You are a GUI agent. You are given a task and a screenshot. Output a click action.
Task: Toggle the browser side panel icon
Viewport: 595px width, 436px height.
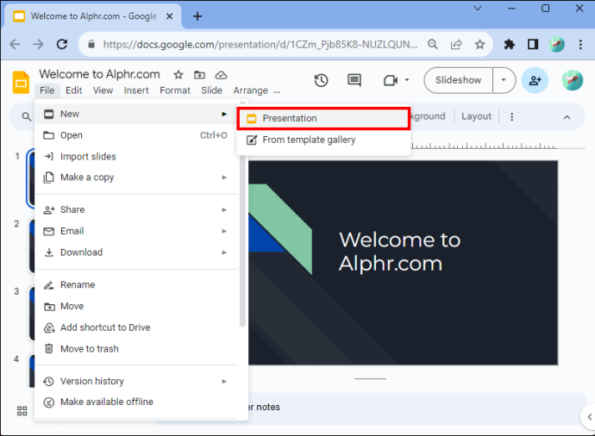tap(533, 44)
